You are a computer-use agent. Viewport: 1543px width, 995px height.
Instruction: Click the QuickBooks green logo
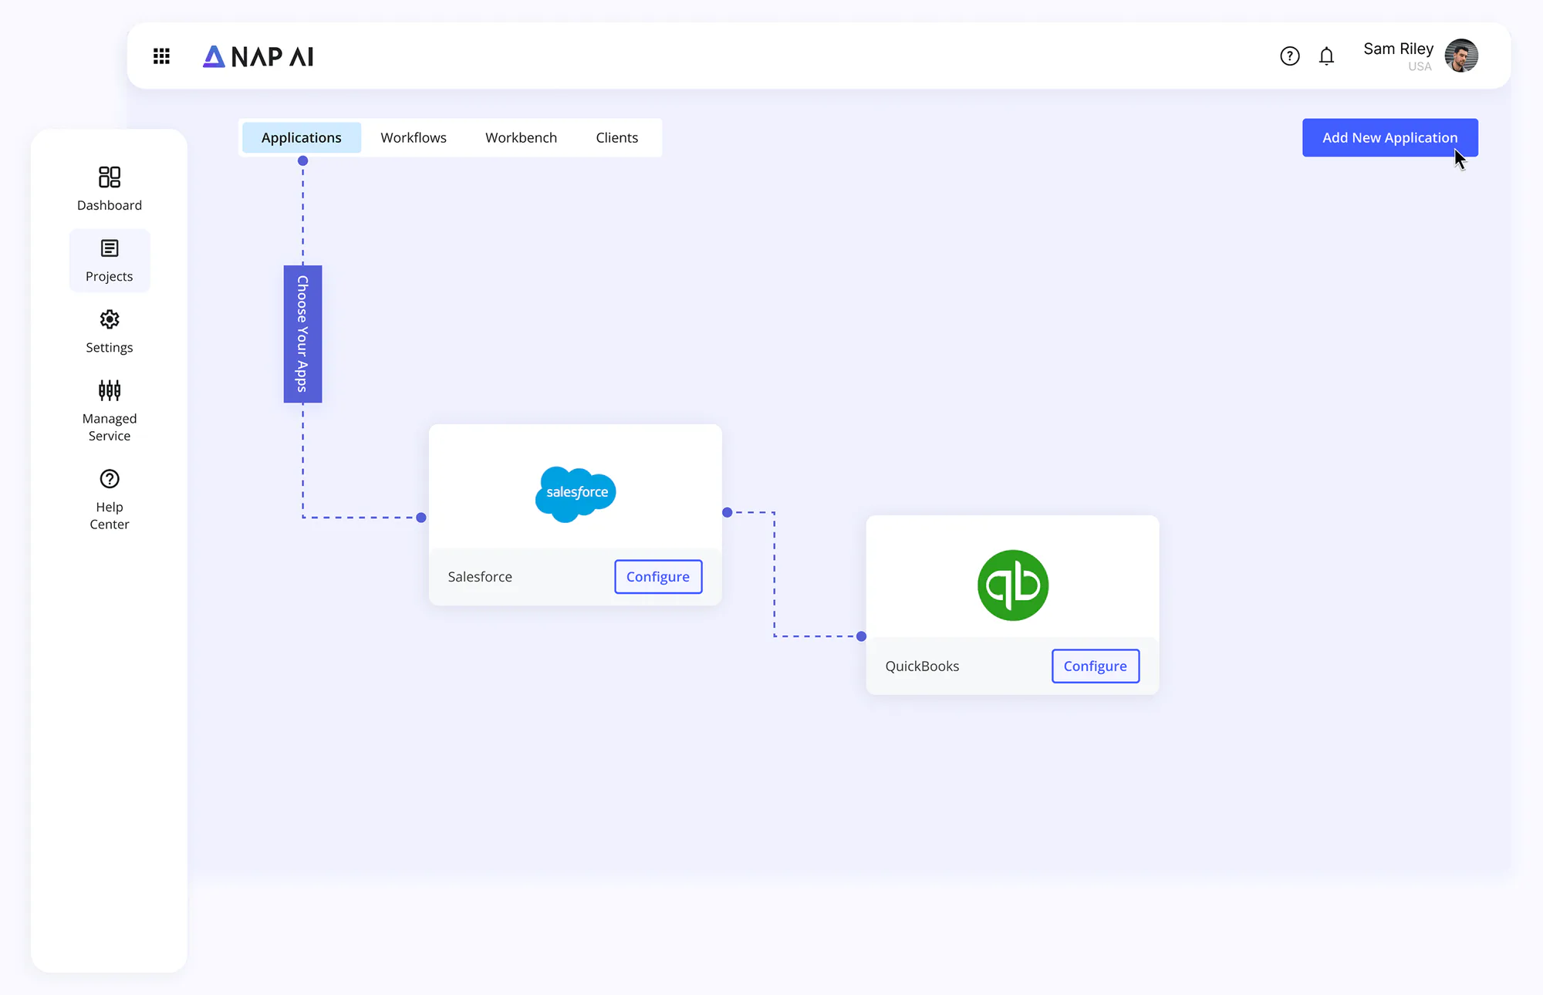point(1013,585)
